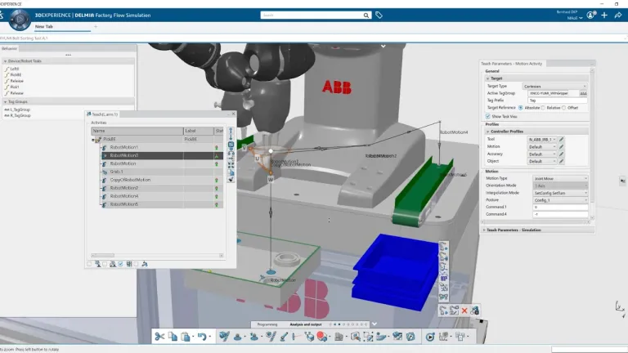
Task: Click the Teach dialog horizontal scrollbar
Action: 157,255
